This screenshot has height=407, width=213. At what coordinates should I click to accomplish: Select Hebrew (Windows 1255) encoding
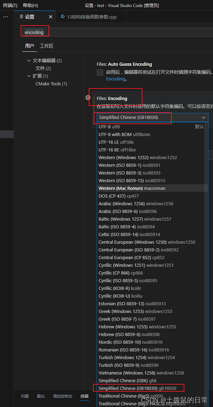point(152,327)
